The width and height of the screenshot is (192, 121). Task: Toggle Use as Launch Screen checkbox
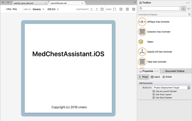click(x=154, y=91)
